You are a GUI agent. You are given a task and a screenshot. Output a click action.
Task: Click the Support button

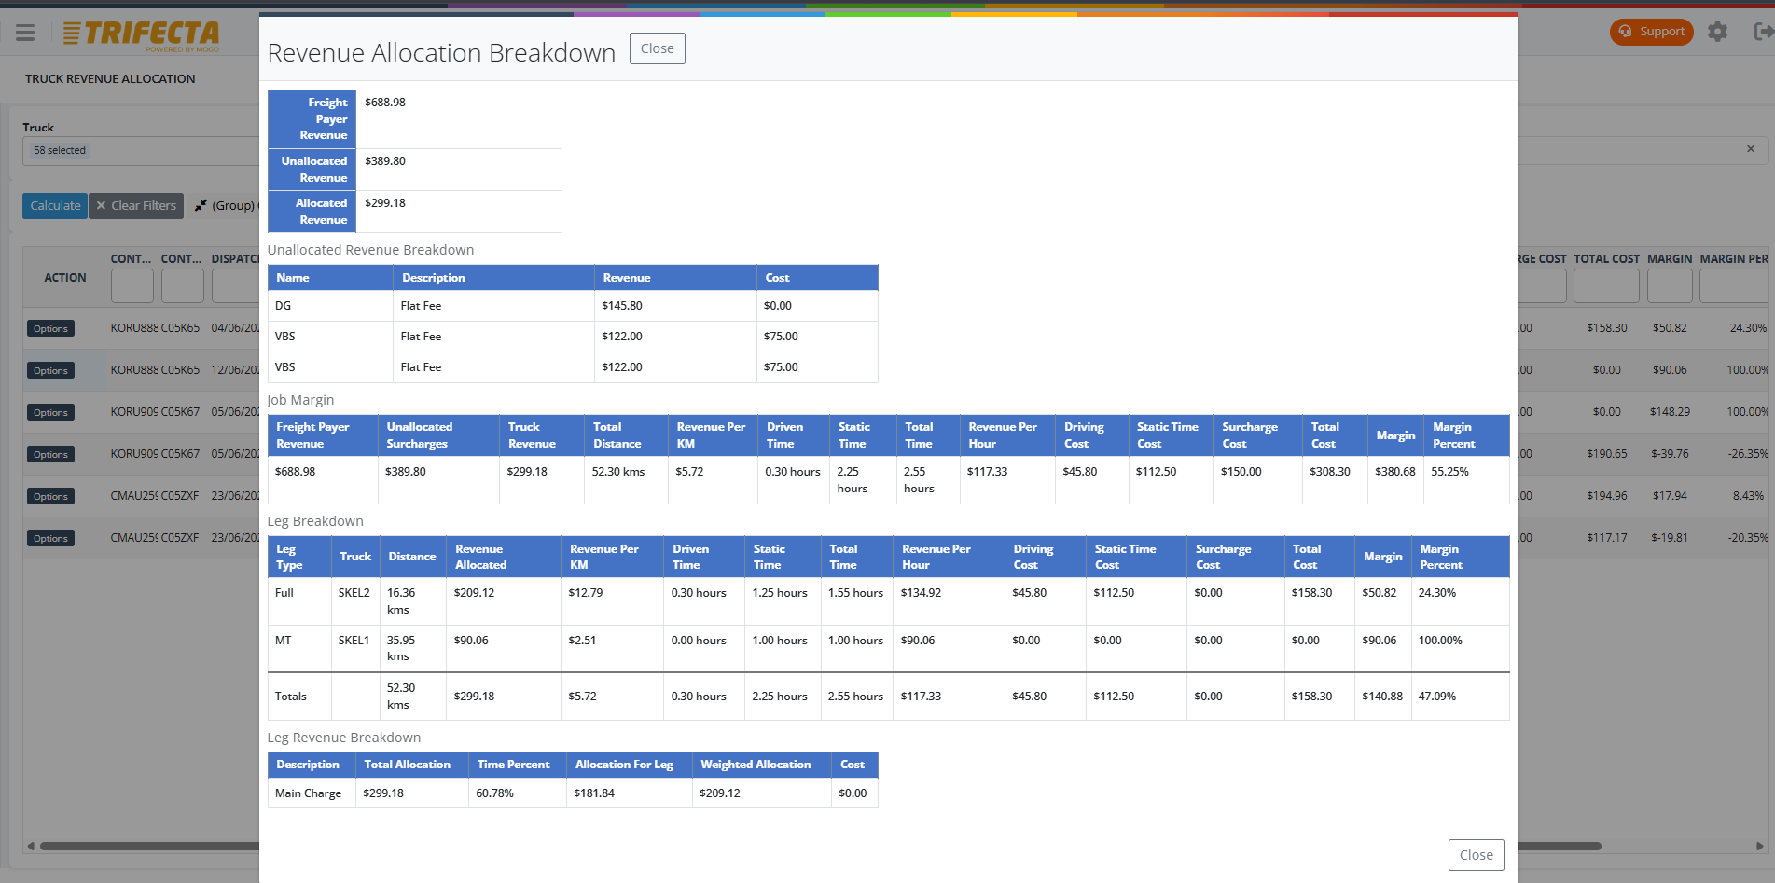pos(1651,32)
